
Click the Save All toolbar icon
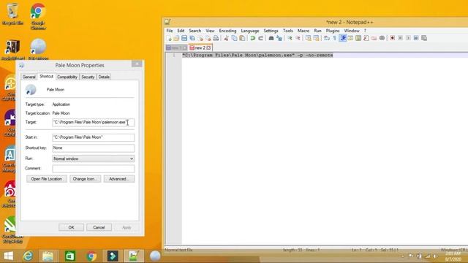tap(192, 38)
